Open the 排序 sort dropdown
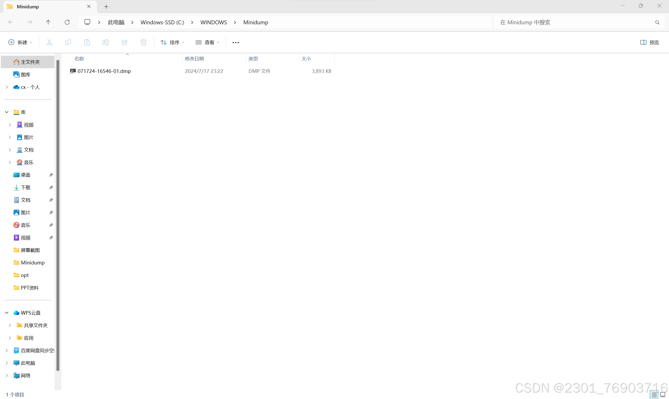 point(172,42)
